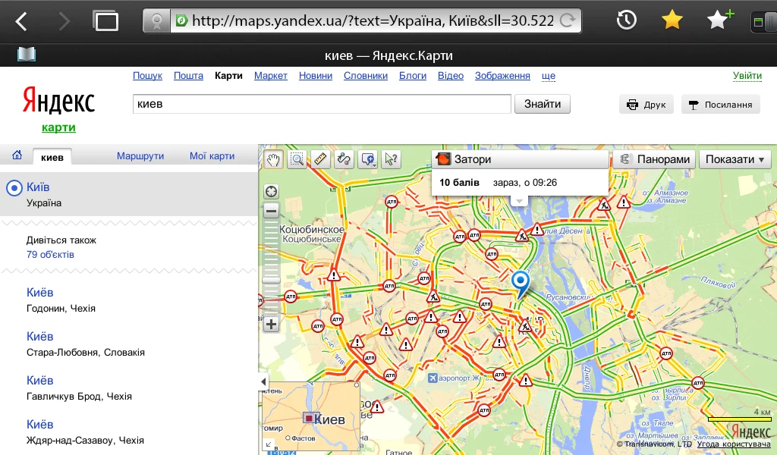Screen dimensions: 777x455
Task: Select the route-building tool
Action: point(344,159)
